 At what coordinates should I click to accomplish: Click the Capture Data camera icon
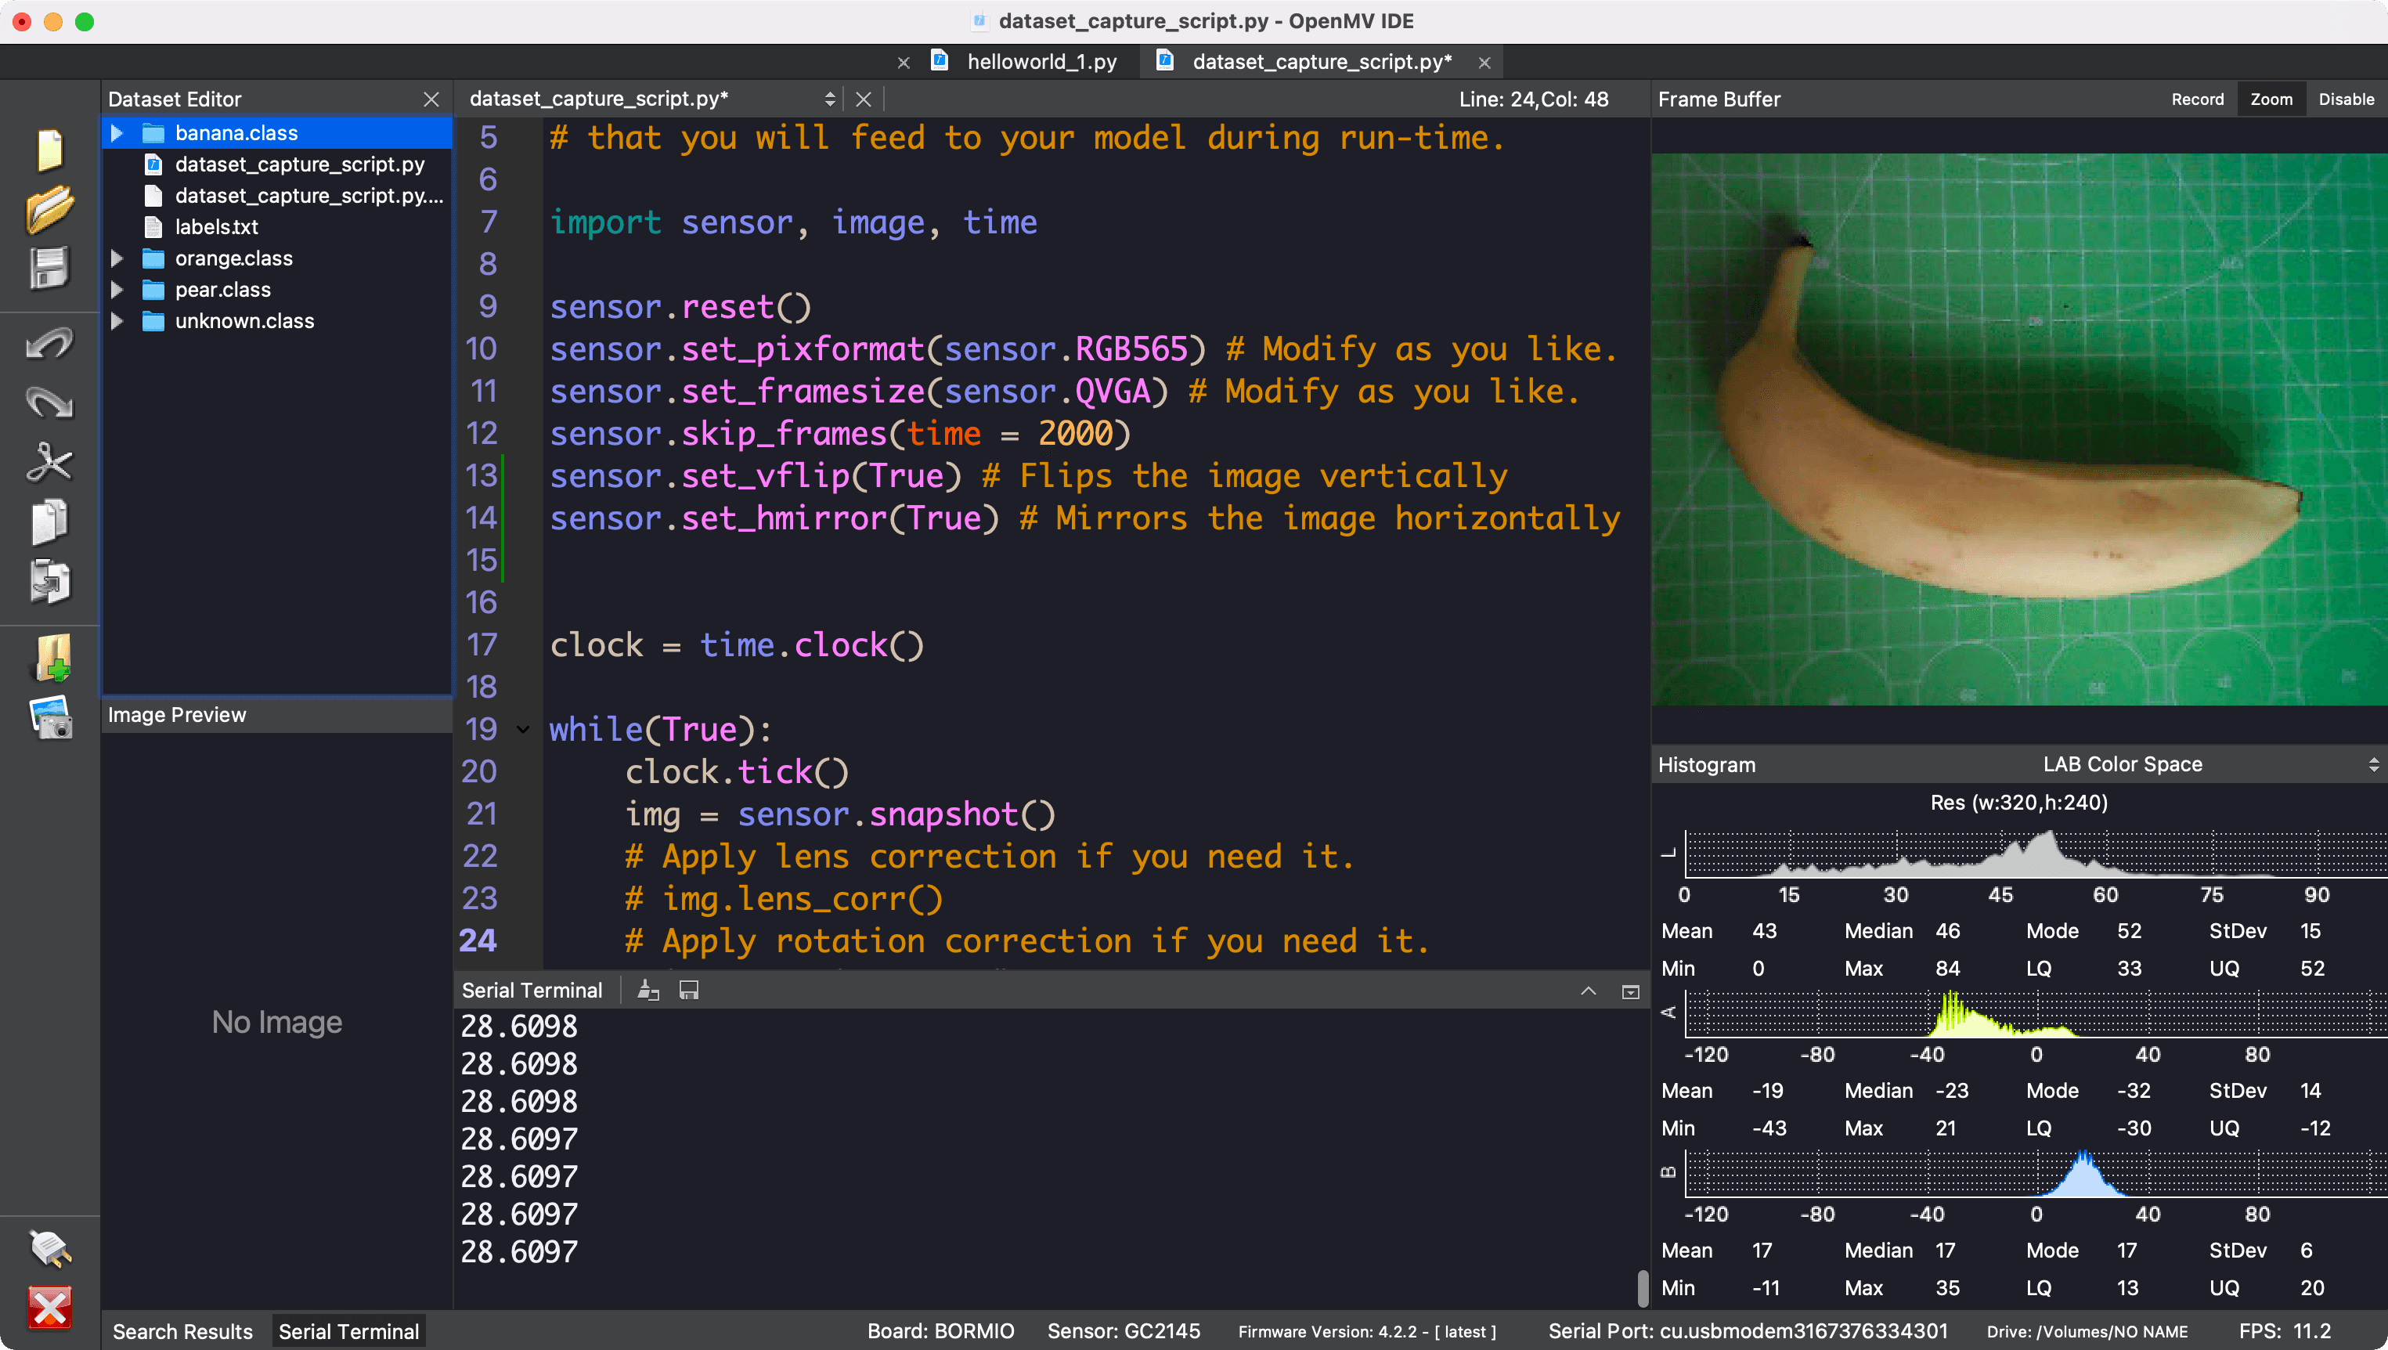52,717
